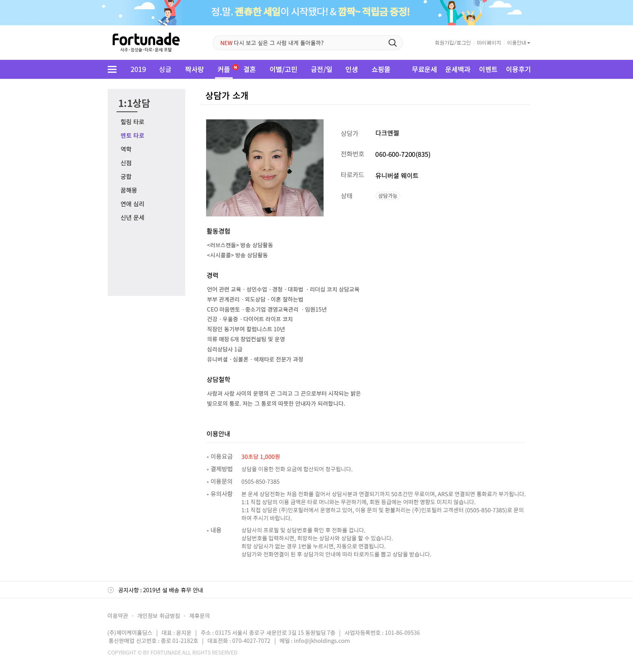The image size is (633, 661).
Task: Select 꿈해몽 in sidebar
Action: [129, 190]
